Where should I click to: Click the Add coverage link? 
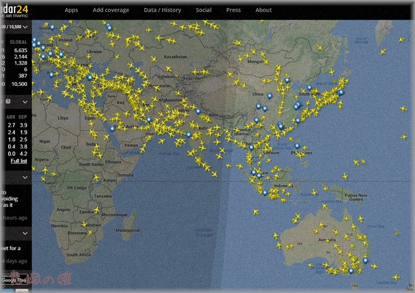(111, 10)
